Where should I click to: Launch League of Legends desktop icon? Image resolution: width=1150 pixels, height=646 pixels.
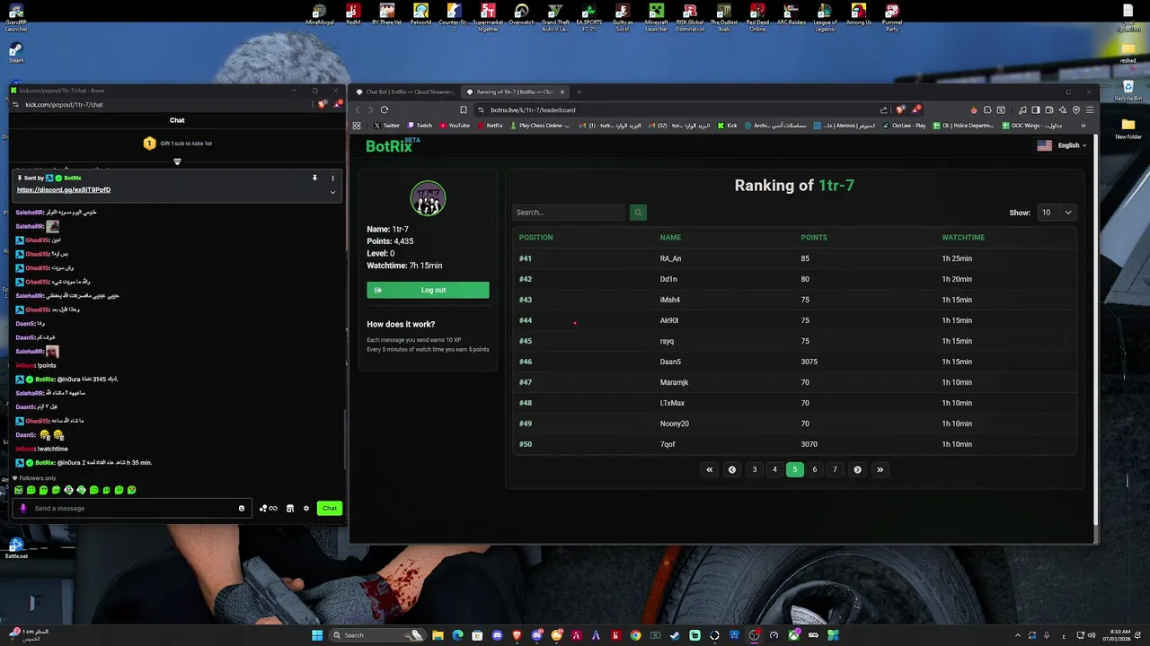click(825, 17)
